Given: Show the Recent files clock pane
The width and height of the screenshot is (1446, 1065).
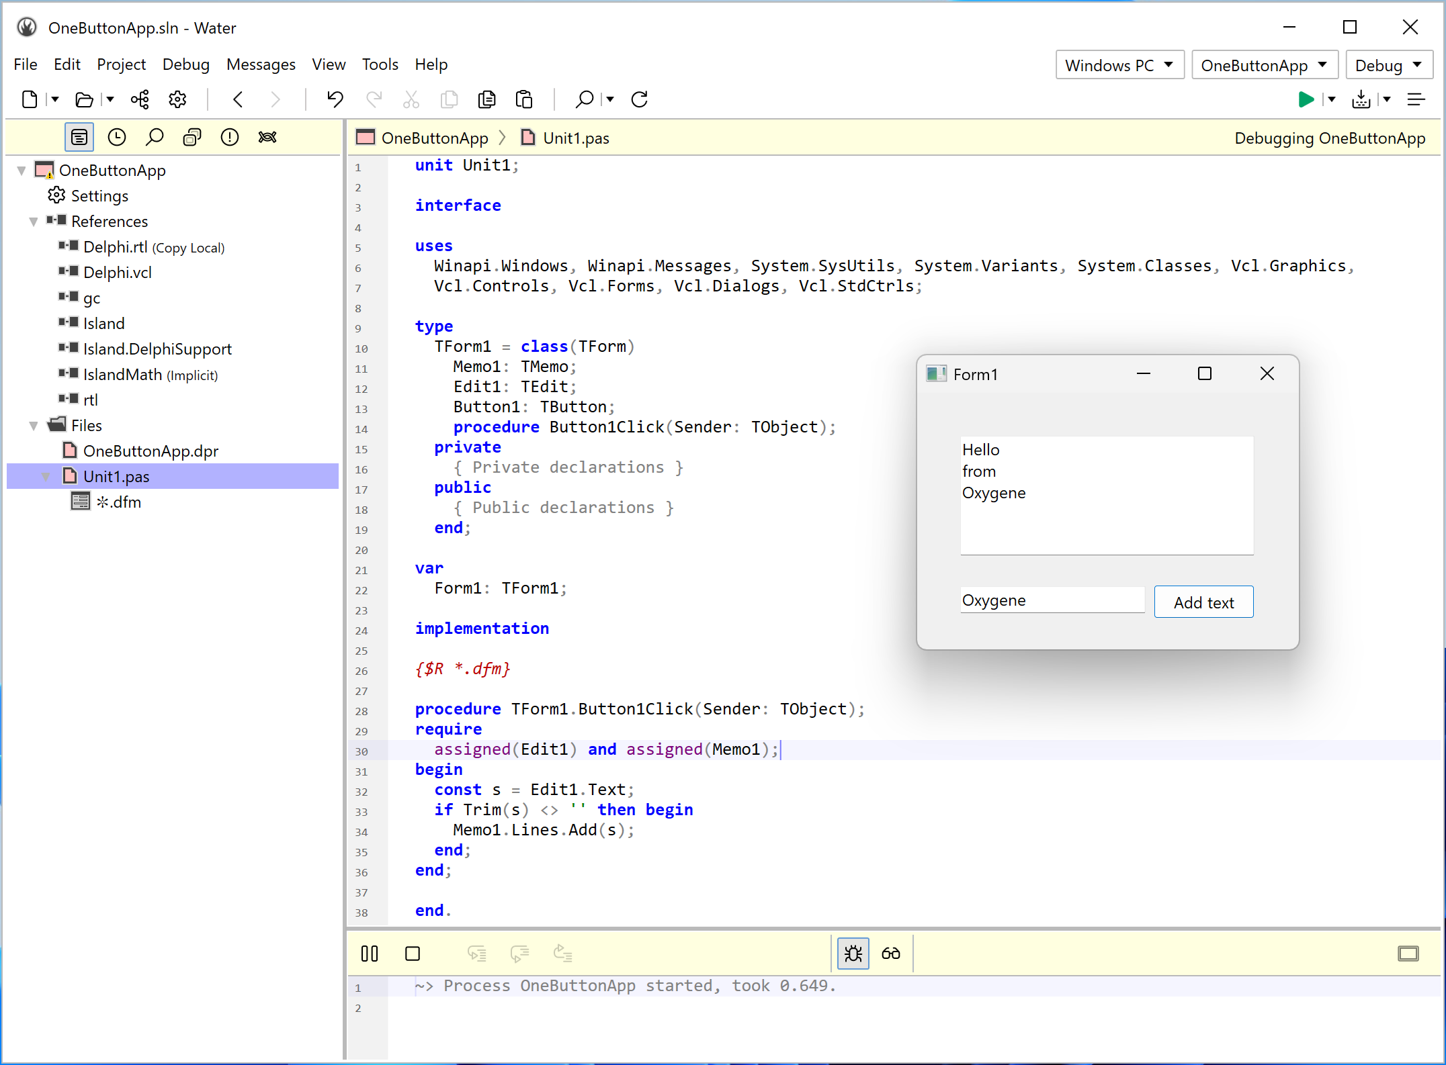Looking at the screenshot, I should 117,137.
